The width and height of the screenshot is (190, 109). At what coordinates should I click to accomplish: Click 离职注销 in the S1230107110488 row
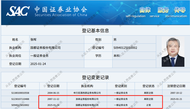(x=148, y=99)
